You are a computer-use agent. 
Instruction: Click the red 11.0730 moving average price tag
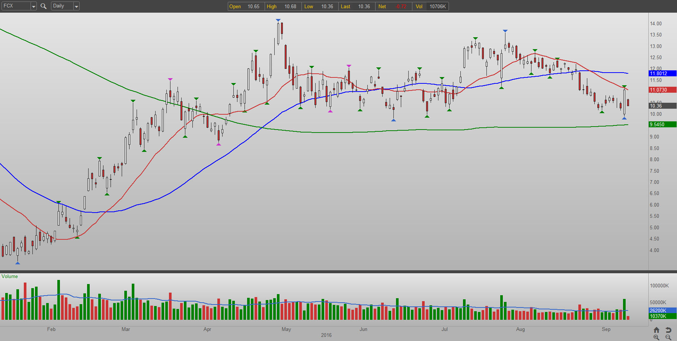[662, 90]
